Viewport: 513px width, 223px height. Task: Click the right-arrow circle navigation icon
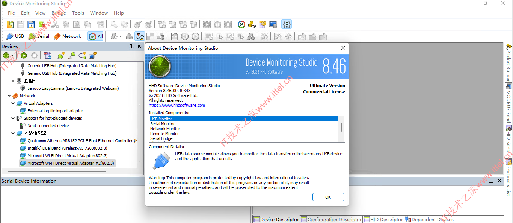[195, 36]
